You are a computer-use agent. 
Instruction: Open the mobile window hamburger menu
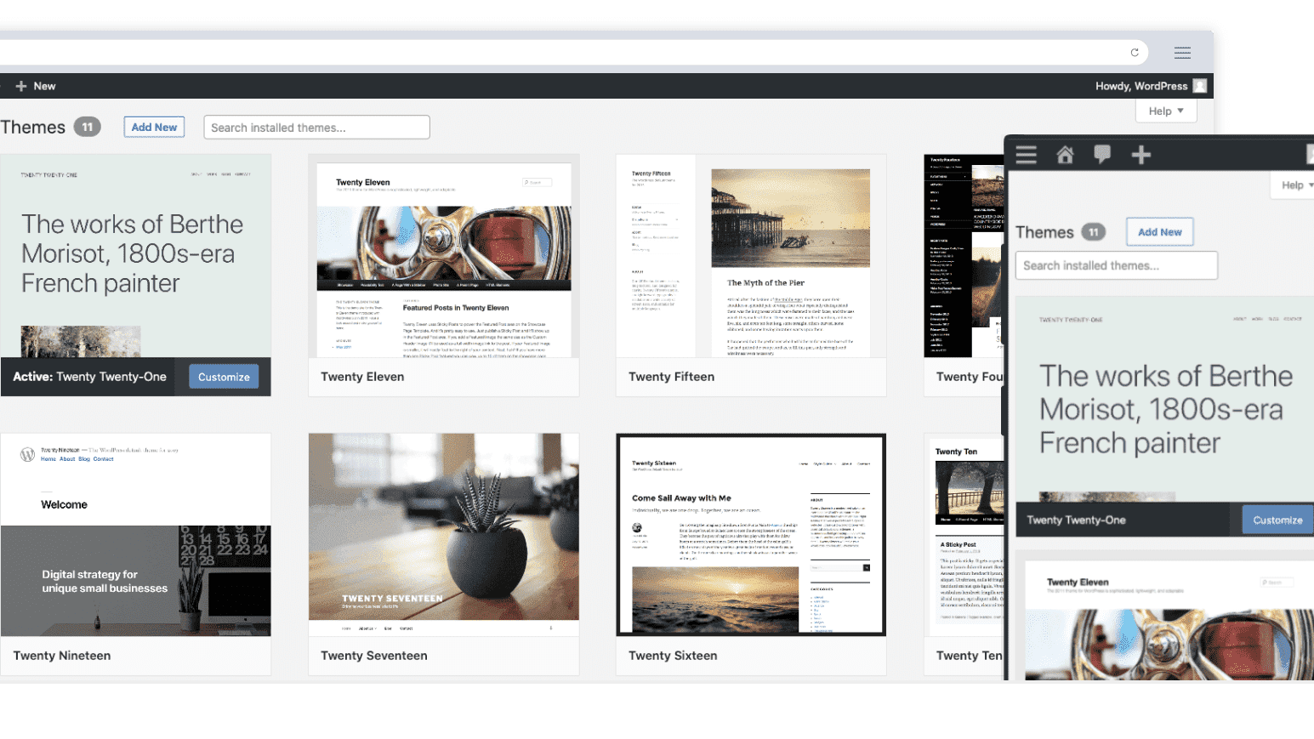[1027, 154]
